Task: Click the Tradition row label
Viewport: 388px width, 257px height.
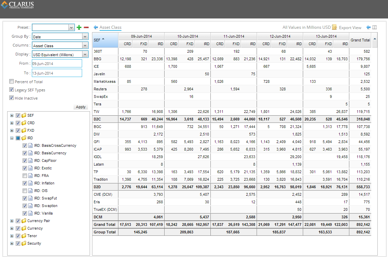Action: click(101, 179)
